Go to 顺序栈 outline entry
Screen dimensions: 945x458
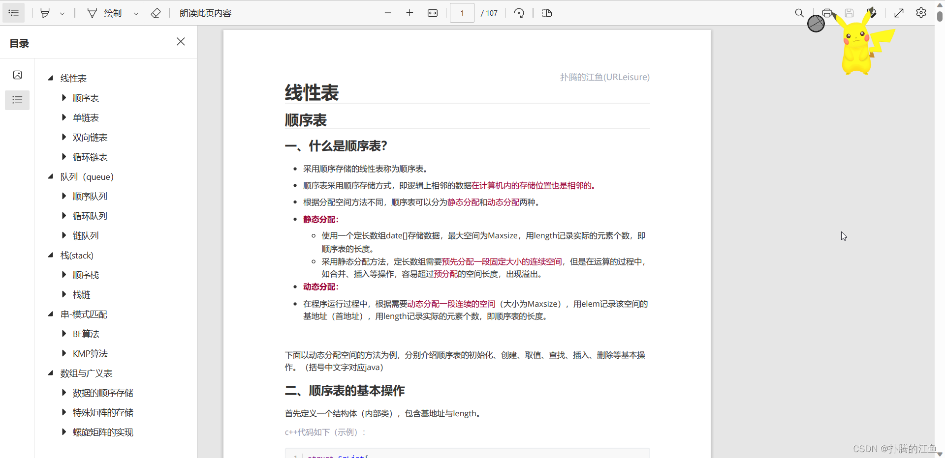(x=86, y=275)
